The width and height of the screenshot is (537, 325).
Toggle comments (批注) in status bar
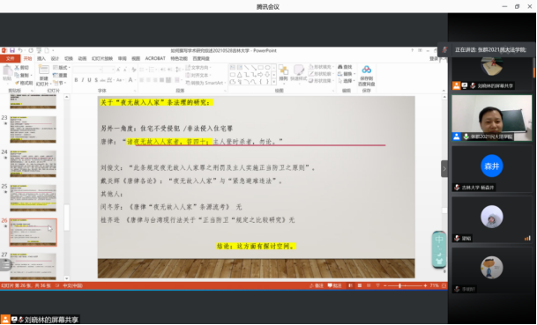click(334, 285)
